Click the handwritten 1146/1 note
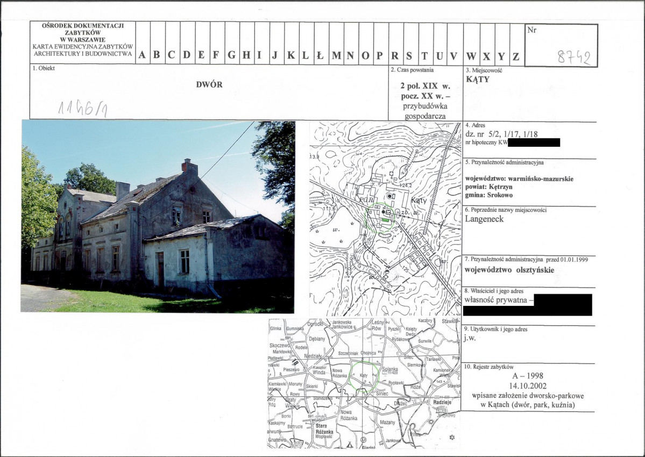 click(83, 108)
